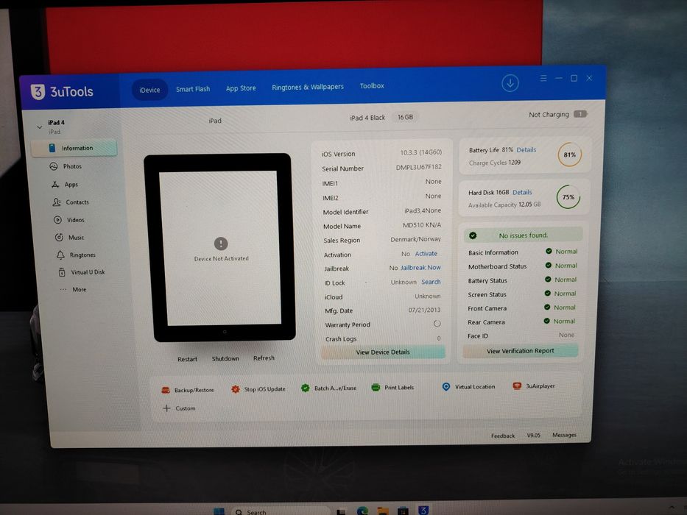The height and width of the screenshot is (515, 687).
Task: Open Contacts in the sidebar
Action: click(71, 202)
